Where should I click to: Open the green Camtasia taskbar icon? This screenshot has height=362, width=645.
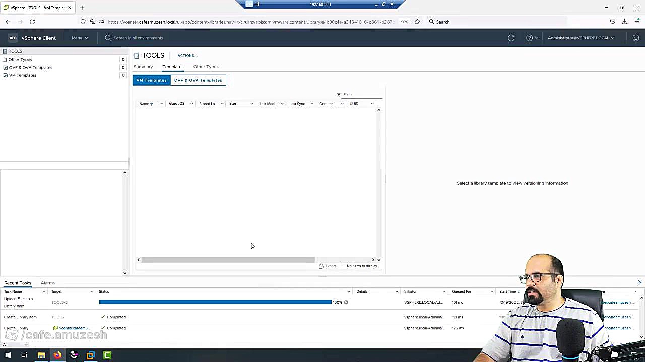click(107, 355)
